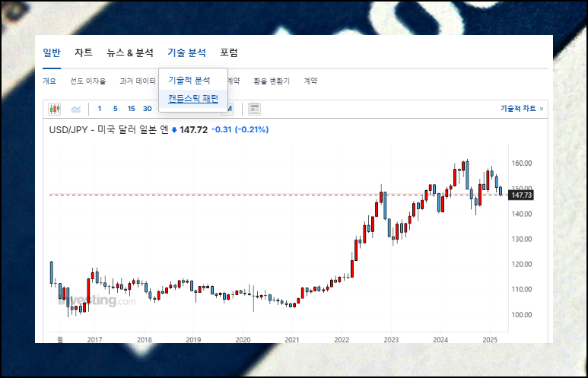Click the 100.00 price axis label

pos(522,315)
